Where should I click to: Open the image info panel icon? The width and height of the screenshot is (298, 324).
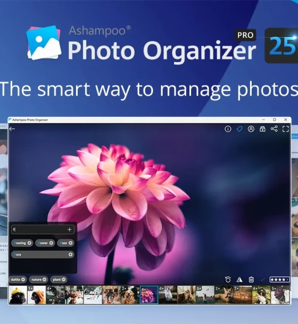pos(228,129)
